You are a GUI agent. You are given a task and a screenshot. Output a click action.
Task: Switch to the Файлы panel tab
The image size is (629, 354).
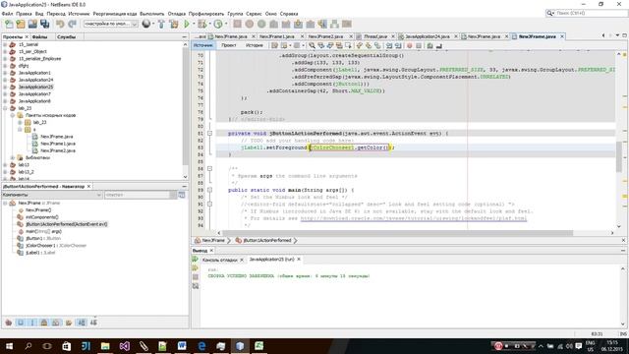point(39,37)
